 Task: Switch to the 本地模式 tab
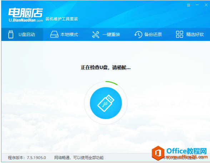pyautogui.click(x=64, y=35)
